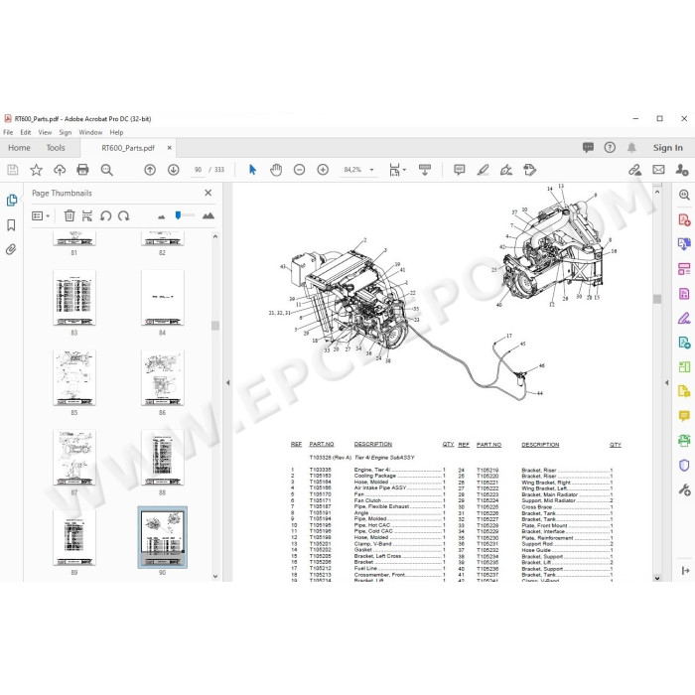Select page 88 thumbnail
Image resolution: width=695 pixels, height=695 pixels.
162,458
